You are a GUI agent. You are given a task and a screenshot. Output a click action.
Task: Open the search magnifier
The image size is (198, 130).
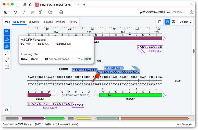(x=7, y=110)
